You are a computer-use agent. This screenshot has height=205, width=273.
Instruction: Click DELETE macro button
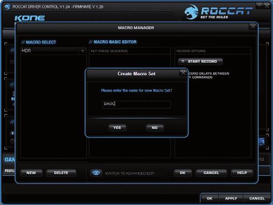[x=61, y=173]
